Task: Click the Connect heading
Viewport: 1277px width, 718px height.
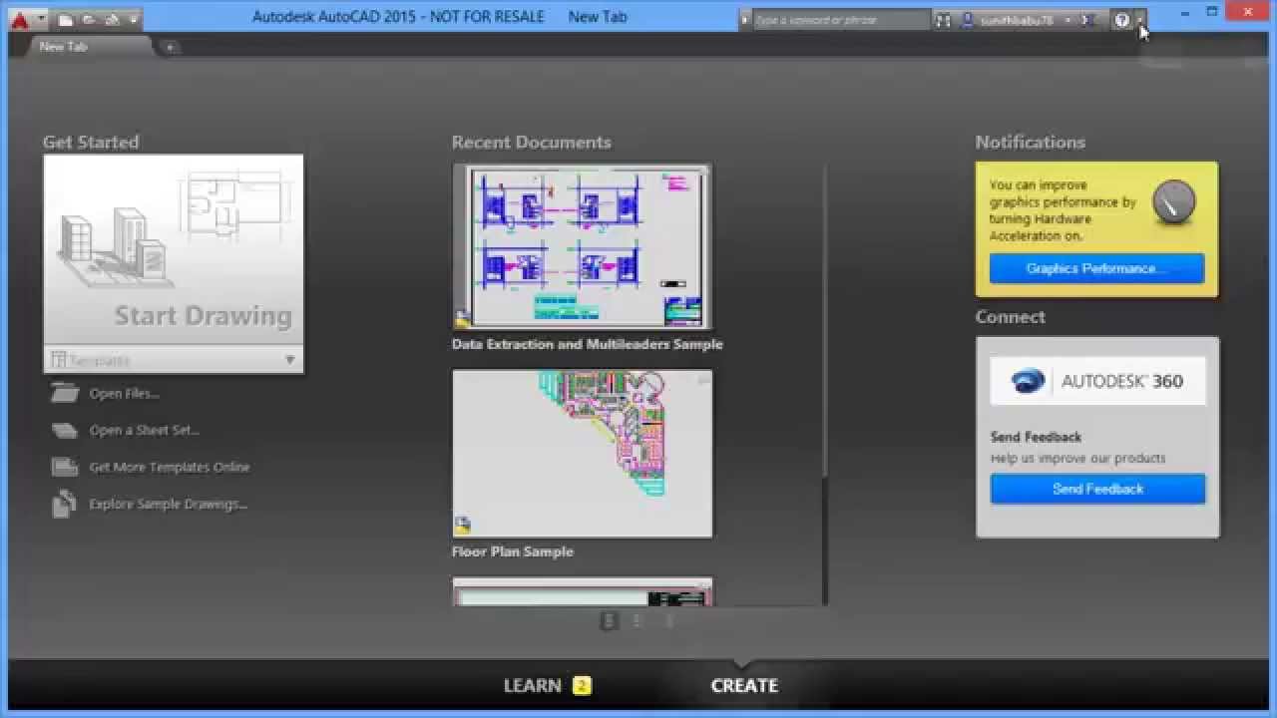Action: (1011, 316)
